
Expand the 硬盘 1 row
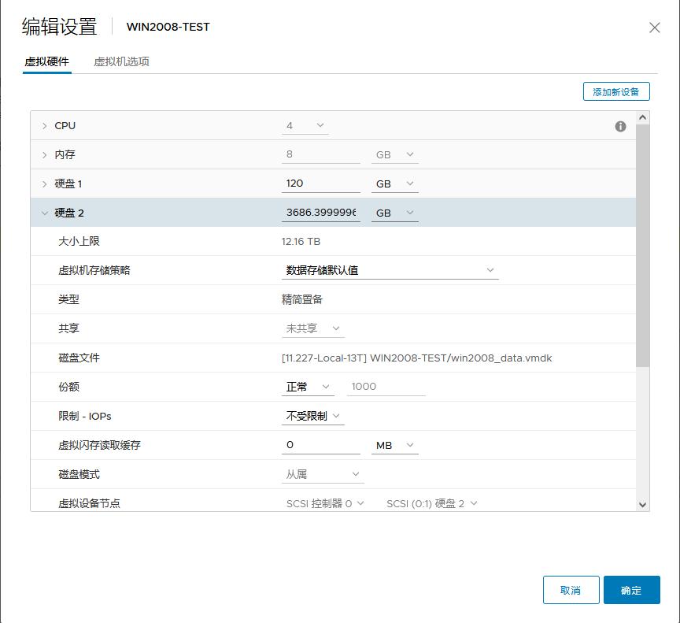tap(45, 183)
